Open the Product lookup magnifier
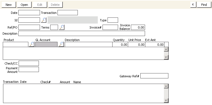The width and height of the screenshot is (212, 105). pos(32,44)
